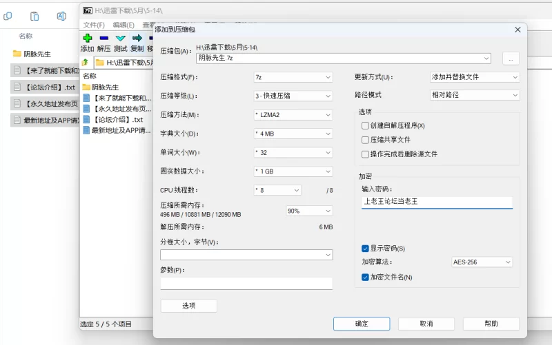The height and width of the screenshot is (345, 552).
Task: Open 压缩等级 dropdown showing 快速压缩
Action: [293, 96]
